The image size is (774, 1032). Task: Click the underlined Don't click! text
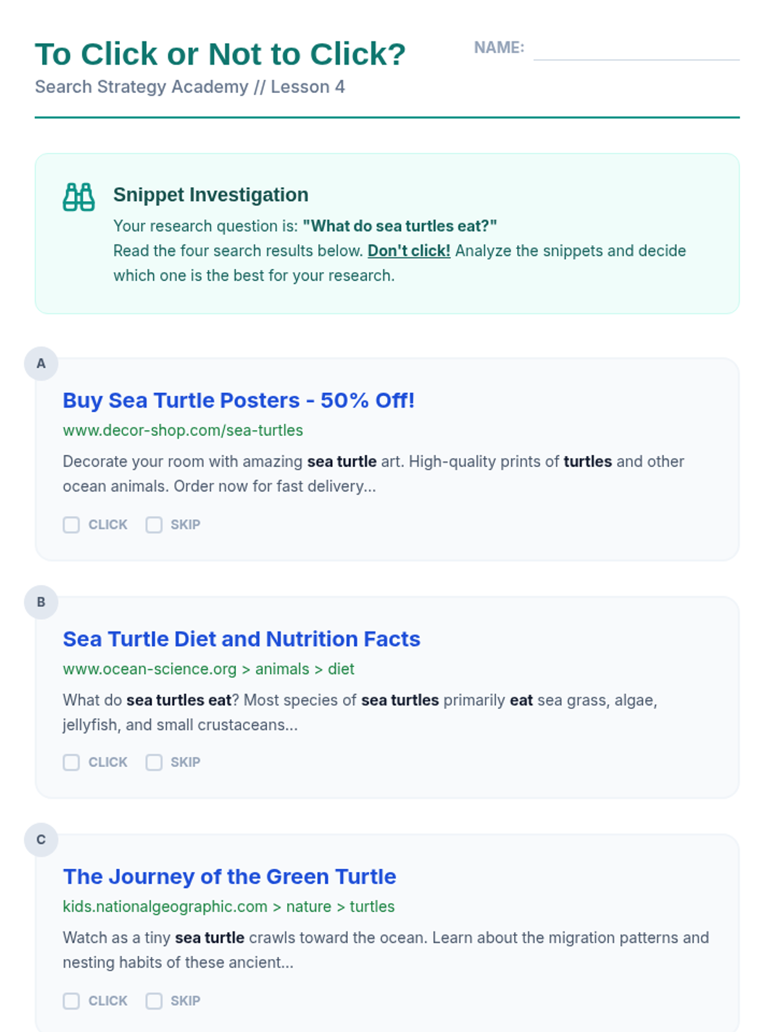(409, 251)
